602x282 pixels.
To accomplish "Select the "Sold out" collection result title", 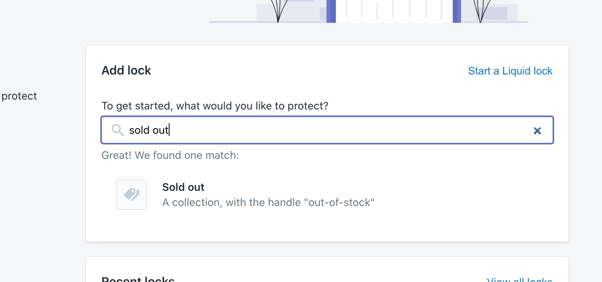I will point(183,187).
